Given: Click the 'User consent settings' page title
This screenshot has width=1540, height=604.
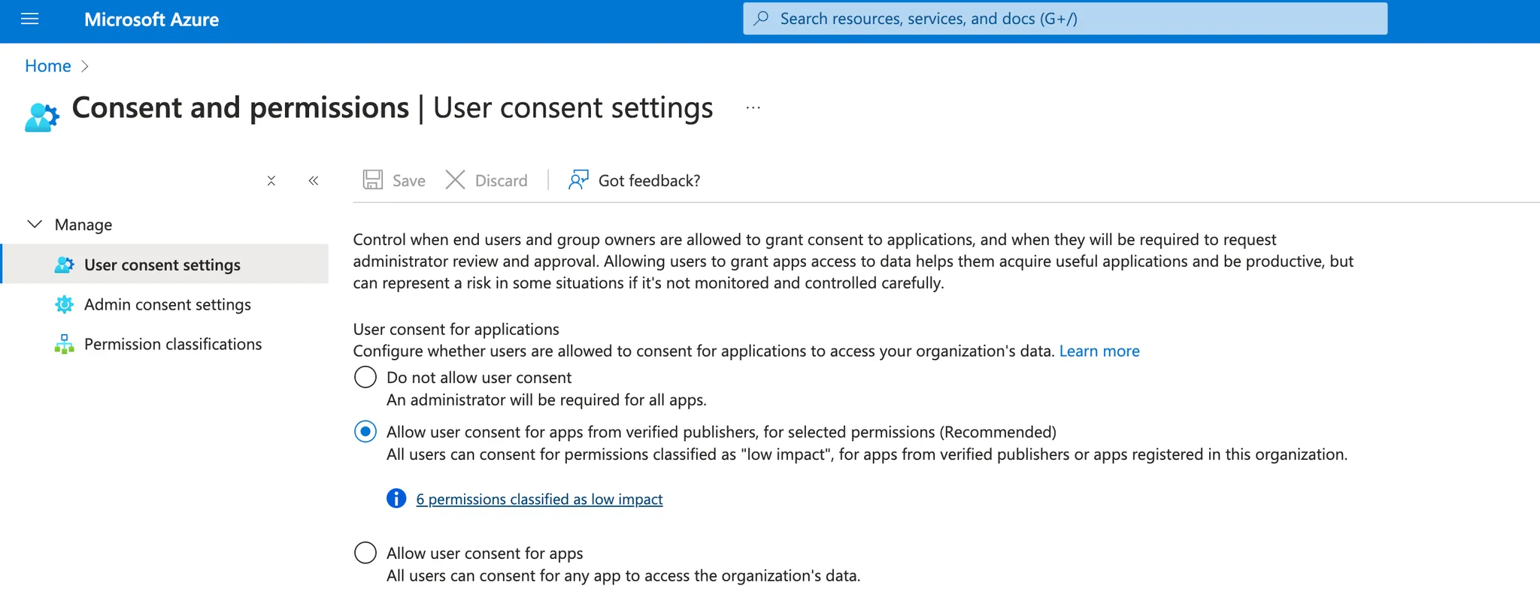Looking at the screenshot, I should pyautogui.click(x=573, y=108).
